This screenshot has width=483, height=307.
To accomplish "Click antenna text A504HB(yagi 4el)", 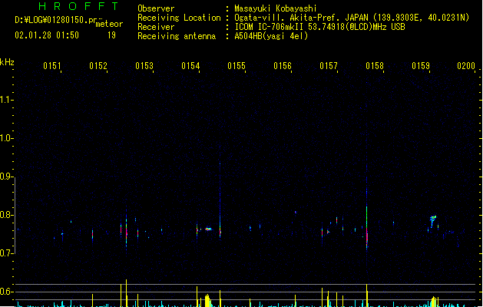I will pyautogui.click(x=271, y=36).
